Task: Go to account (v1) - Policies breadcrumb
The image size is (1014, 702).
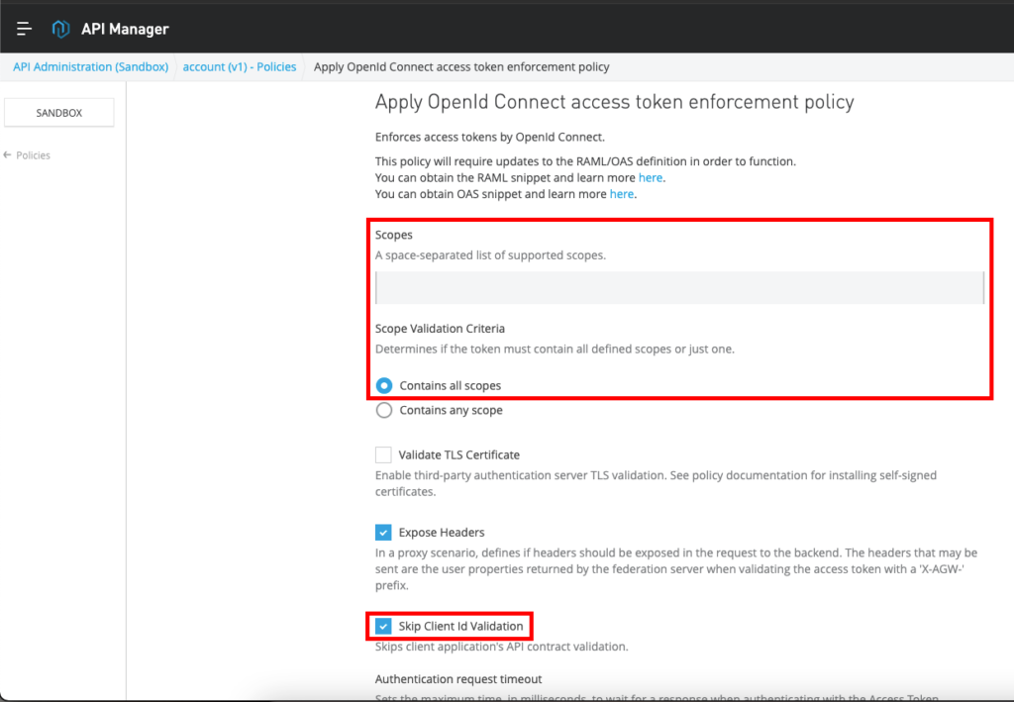Action: pos(240,67)
